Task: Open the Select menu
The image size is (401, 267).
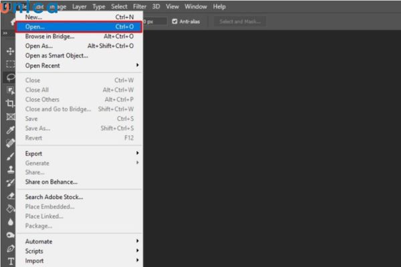Action: tap(119, 7)
